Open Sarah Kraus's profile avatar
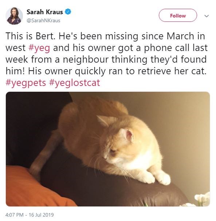216x221 pixels. [x=14, y=16]
